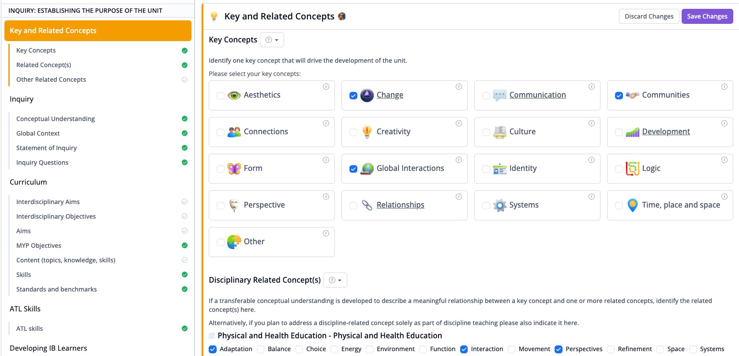Enable the Balance related concept checkbox
The image size is (739, 356).
tap(261, 349)
